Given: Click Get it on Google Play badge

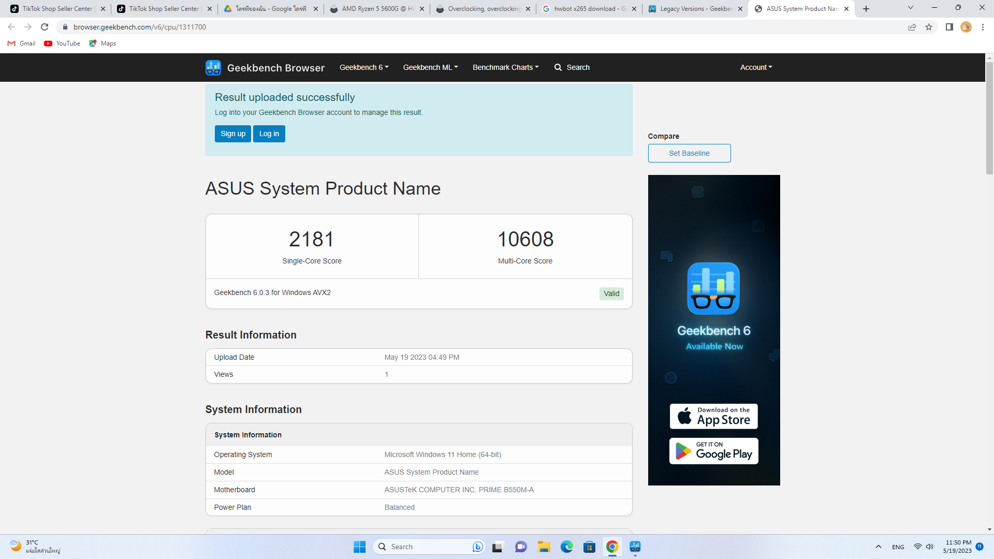Looking at the screenshot, I should [713, 451].
